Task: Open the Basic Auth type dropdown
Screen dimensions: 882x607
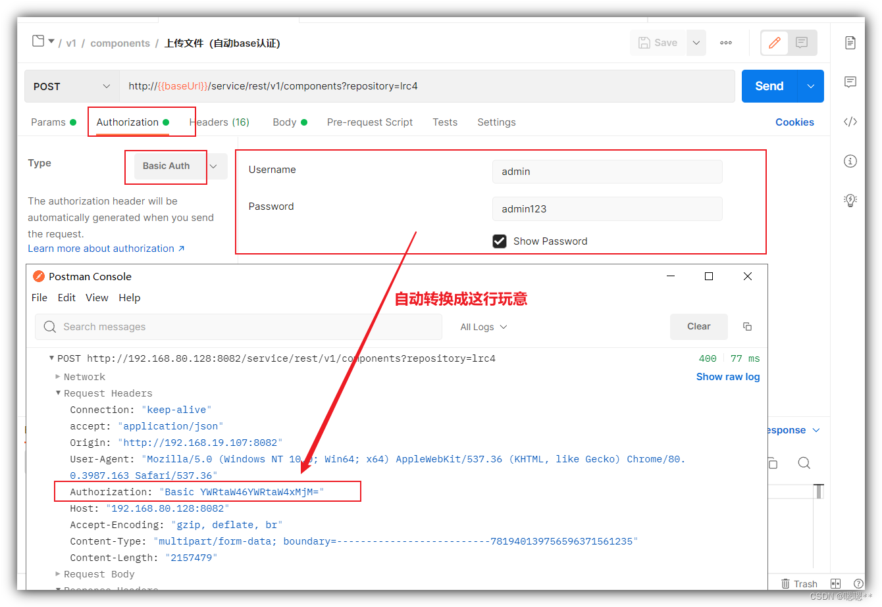Action: coord(180,166)
